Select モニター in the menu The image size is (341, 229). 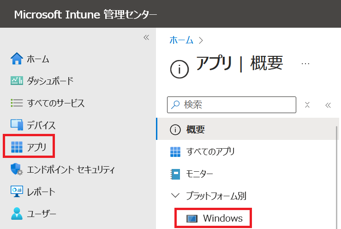tap(199, 174)
